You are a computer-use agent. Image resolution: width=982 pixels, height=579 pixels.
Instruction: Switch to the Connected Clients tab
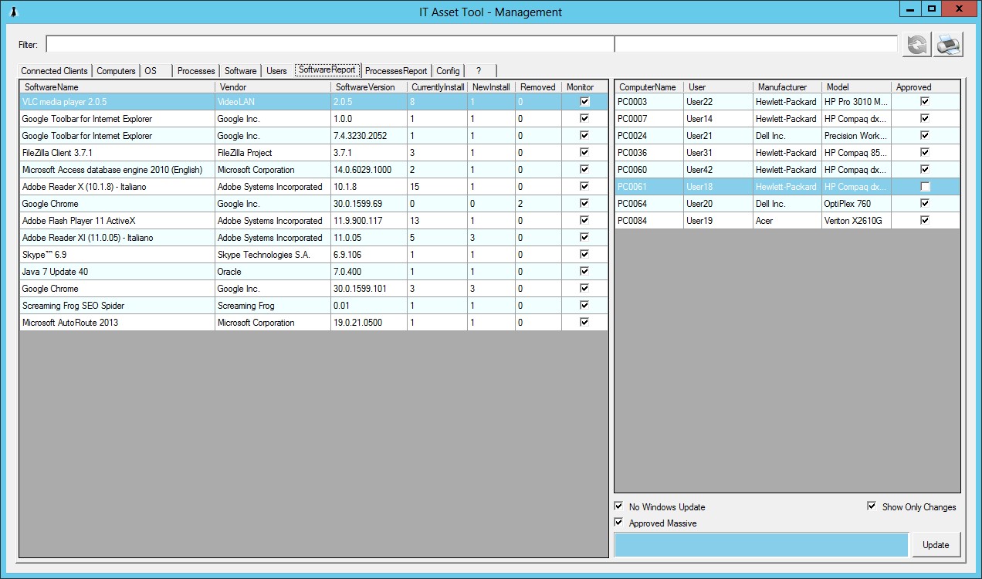coord(54,69)
